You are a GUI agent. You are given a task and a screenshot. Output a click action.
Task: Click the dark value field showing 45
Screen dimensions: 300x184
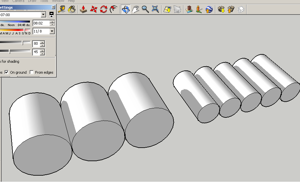[x=36, y=52]
